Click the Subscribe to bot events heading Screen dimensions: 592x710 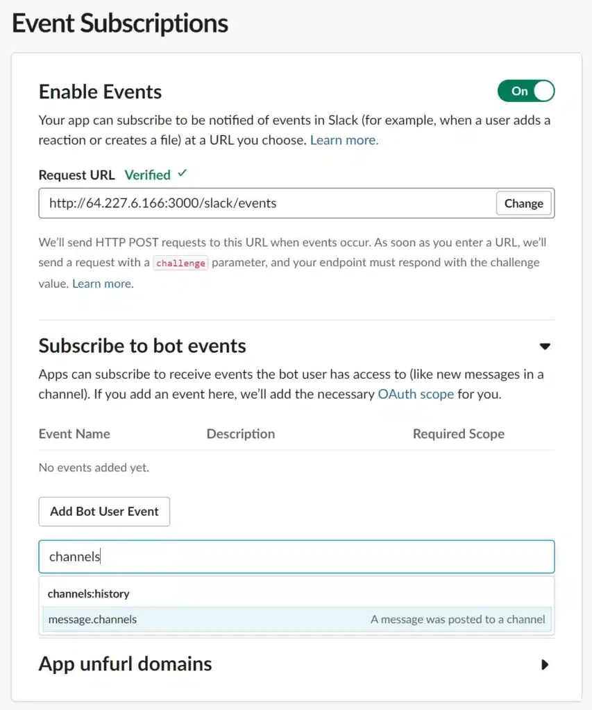pyautogui.click(x=142, y=345)
